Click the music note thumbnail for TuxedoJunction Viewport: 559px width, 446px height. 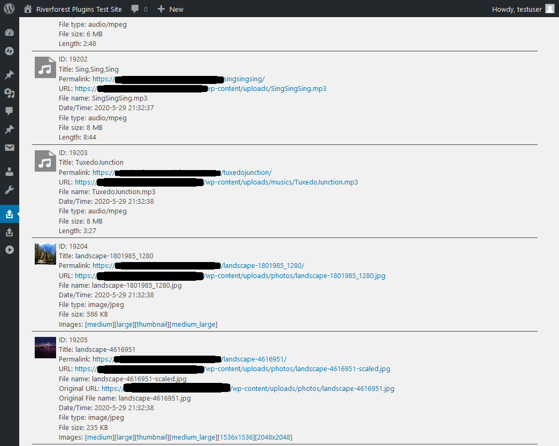point(45,160)
